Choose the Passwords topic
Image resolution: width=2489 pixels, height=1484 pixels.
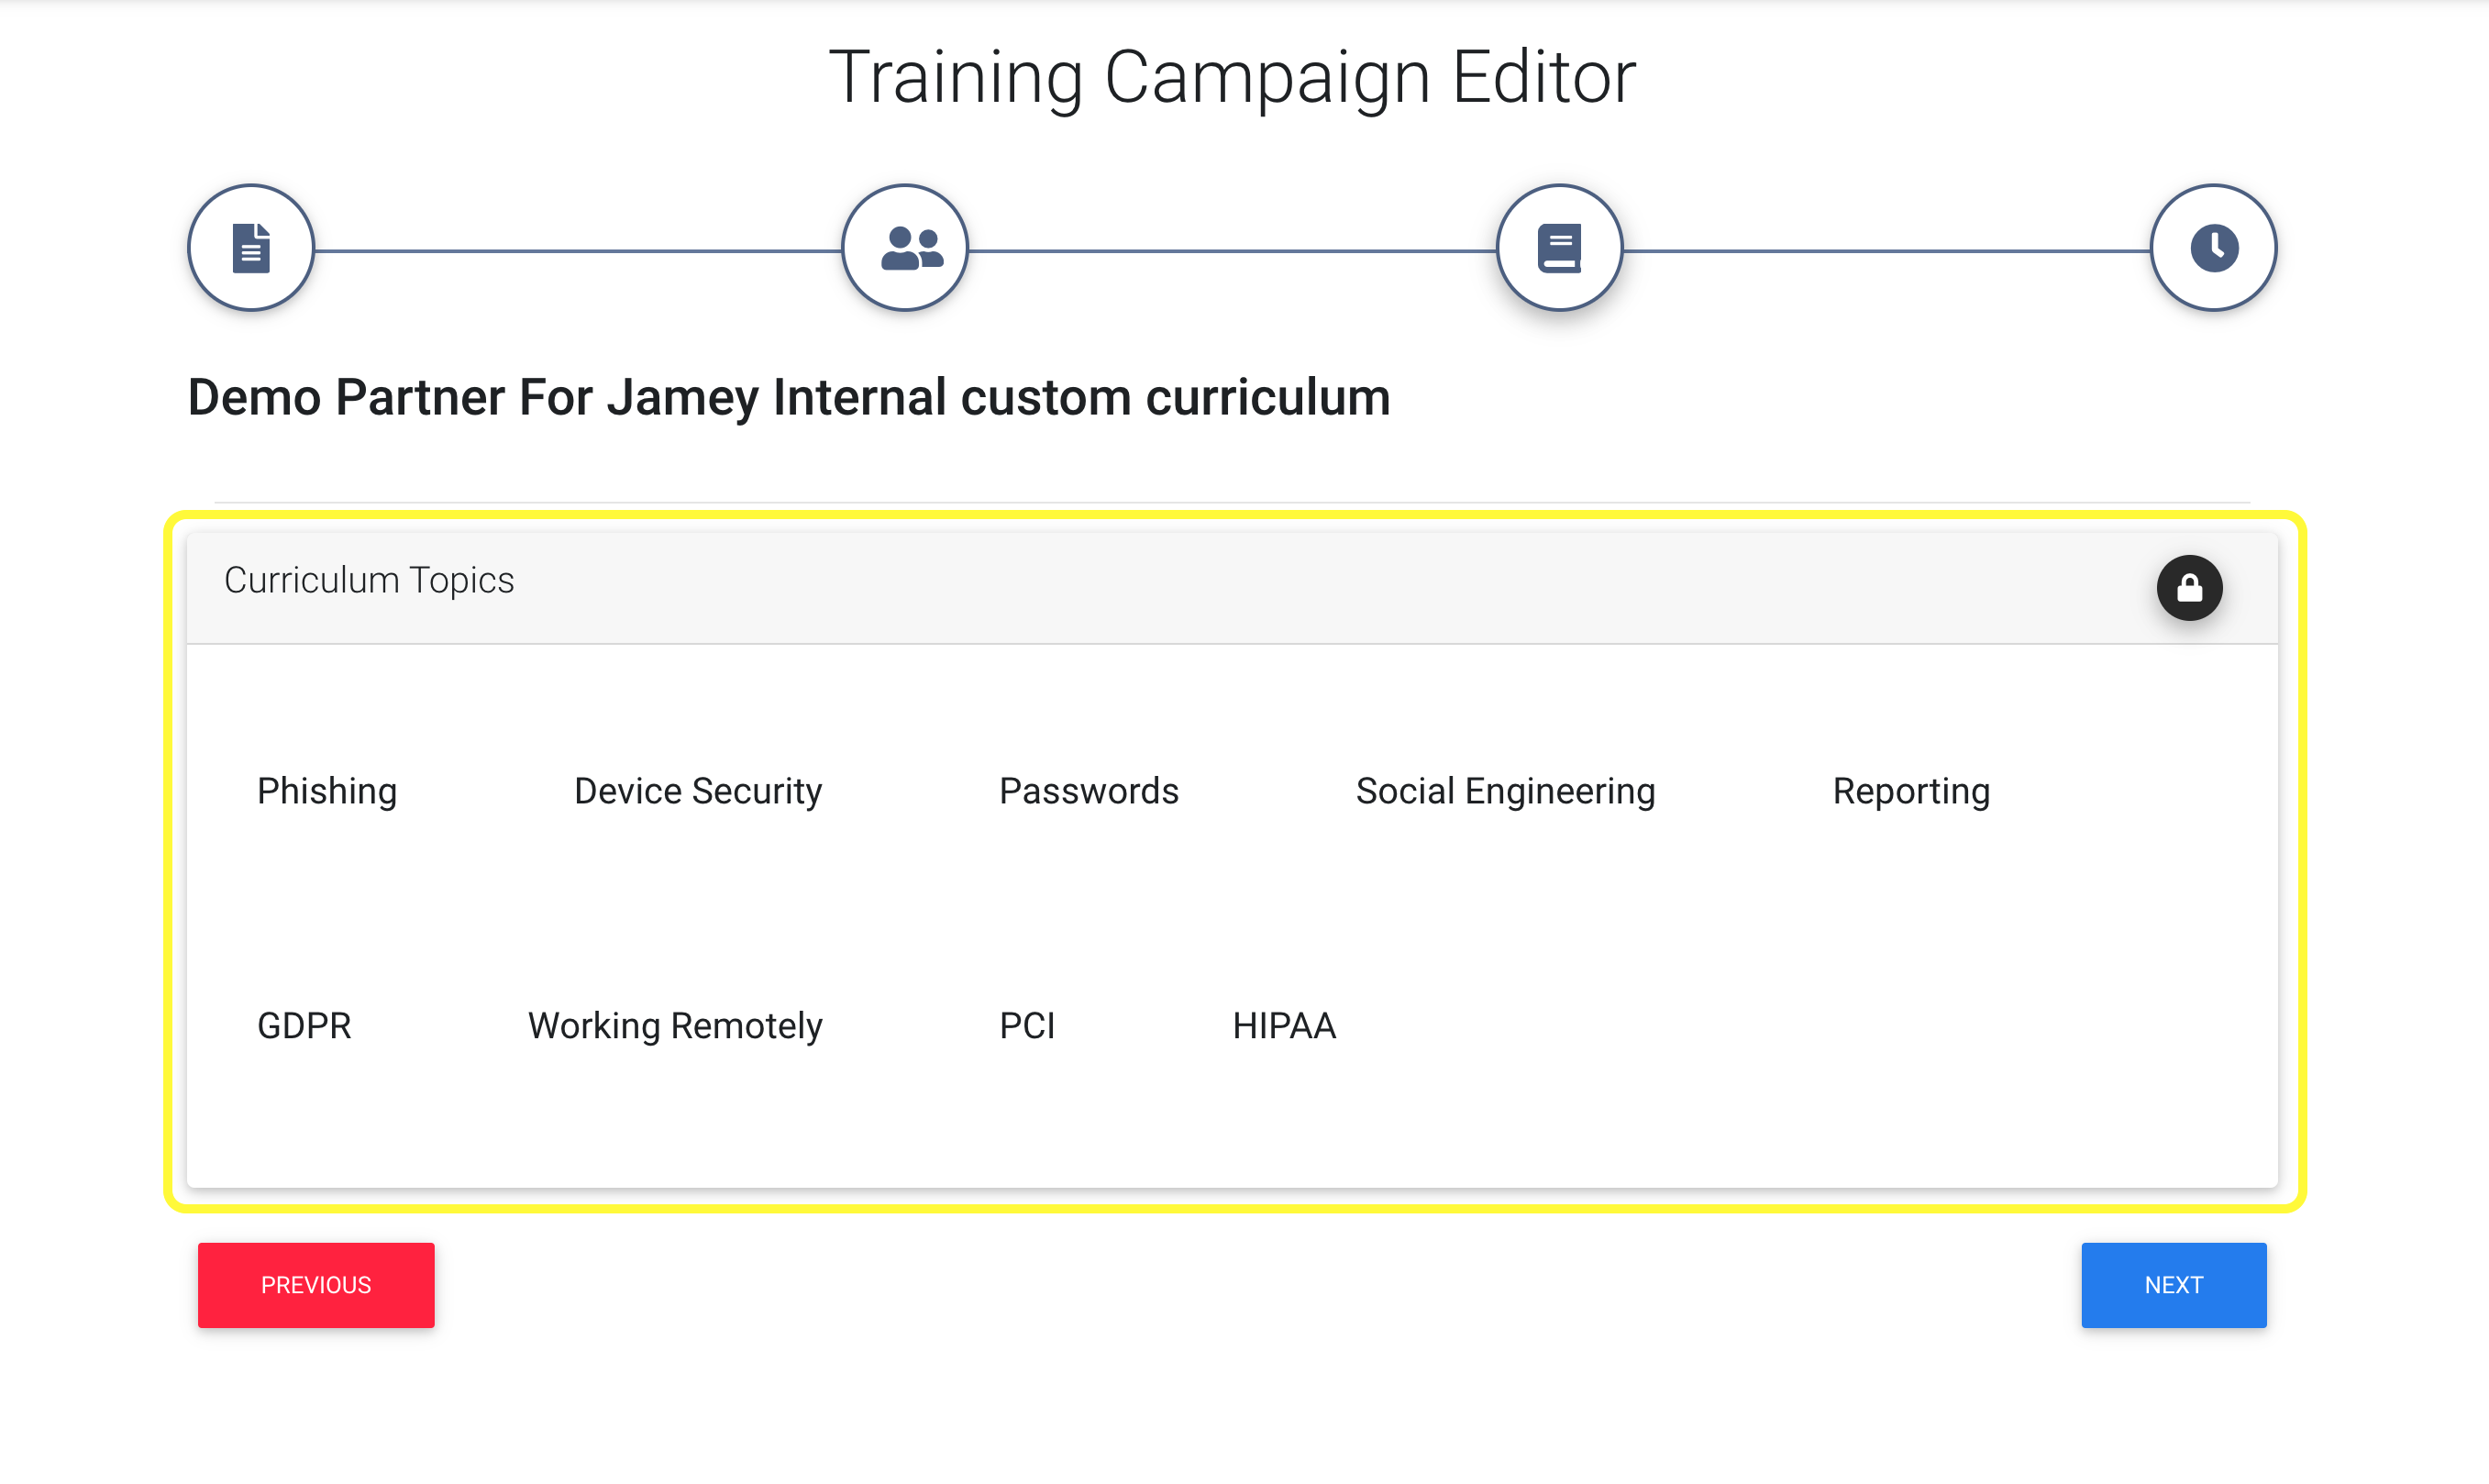point(1089,791)
